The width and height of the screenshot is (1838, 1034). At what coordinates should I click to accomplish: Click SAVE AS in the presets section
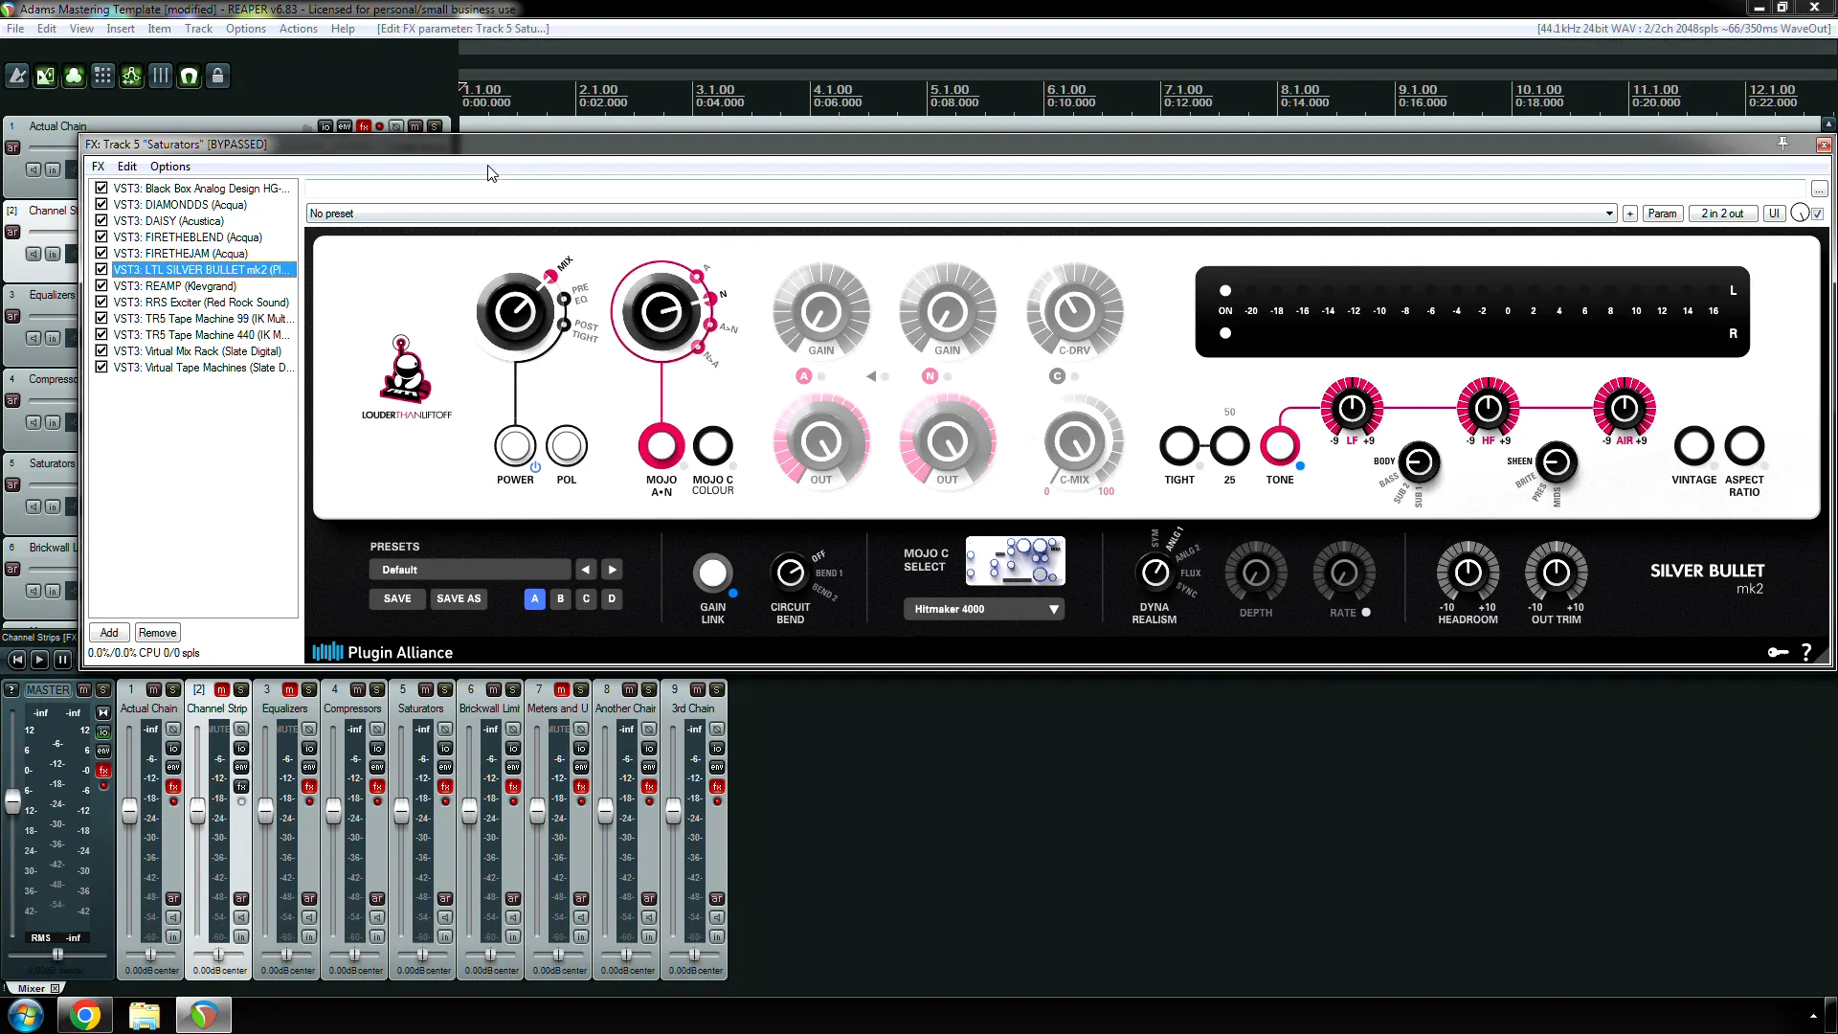tap(459, 598)
